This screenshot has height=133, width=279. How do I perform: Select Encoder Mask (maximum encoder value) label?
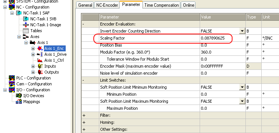click(135, 66)
